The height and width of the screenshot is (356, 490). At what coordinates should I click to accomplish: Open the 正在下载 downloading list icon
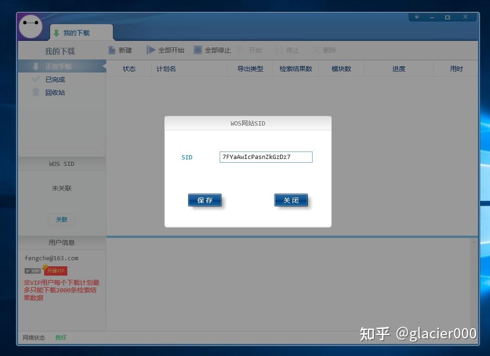tap(35, 66)
